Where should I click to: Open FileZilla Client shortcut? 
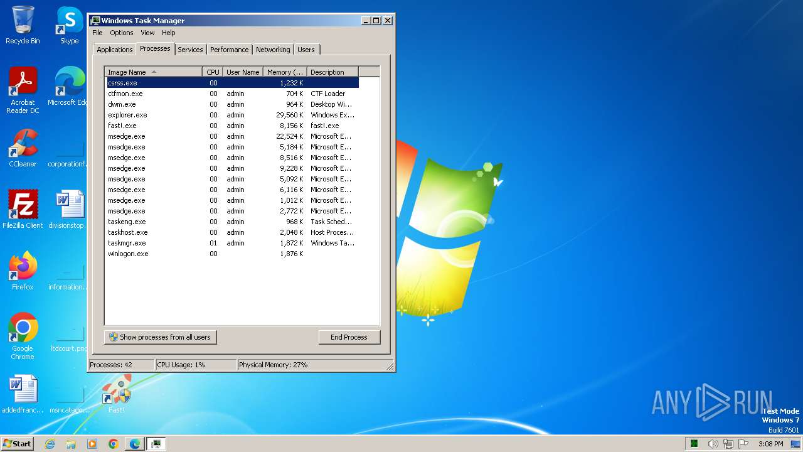[23, 209]
